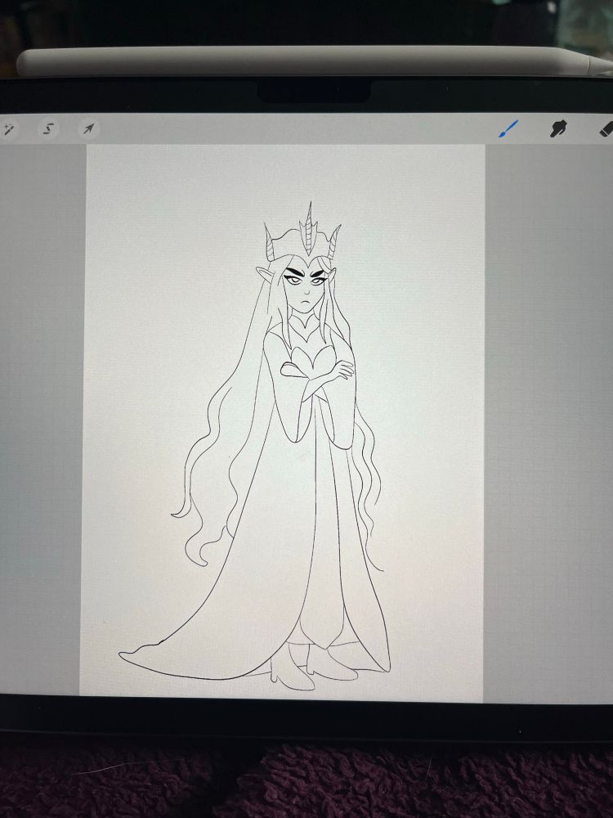Choose the Brush tool in Procreate

click(x=508, y=128)
